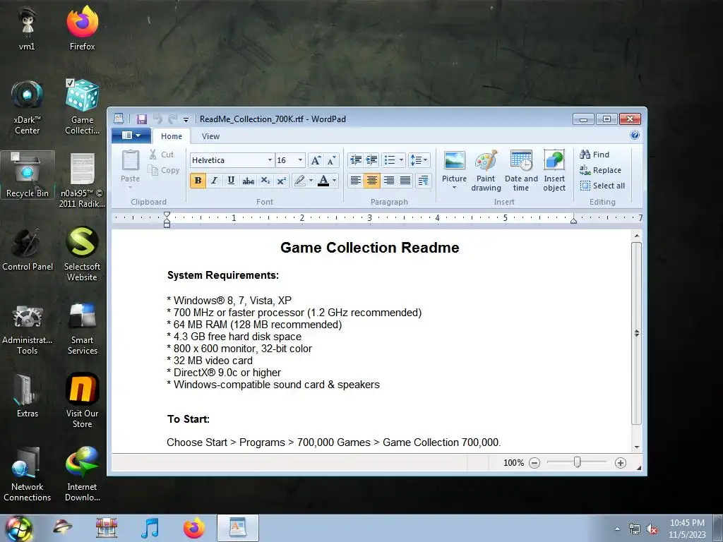Screen dimensions: 723x542
Task: Click the Redo arrow in quick access toolbar
Action: click(x=172, y=119)
